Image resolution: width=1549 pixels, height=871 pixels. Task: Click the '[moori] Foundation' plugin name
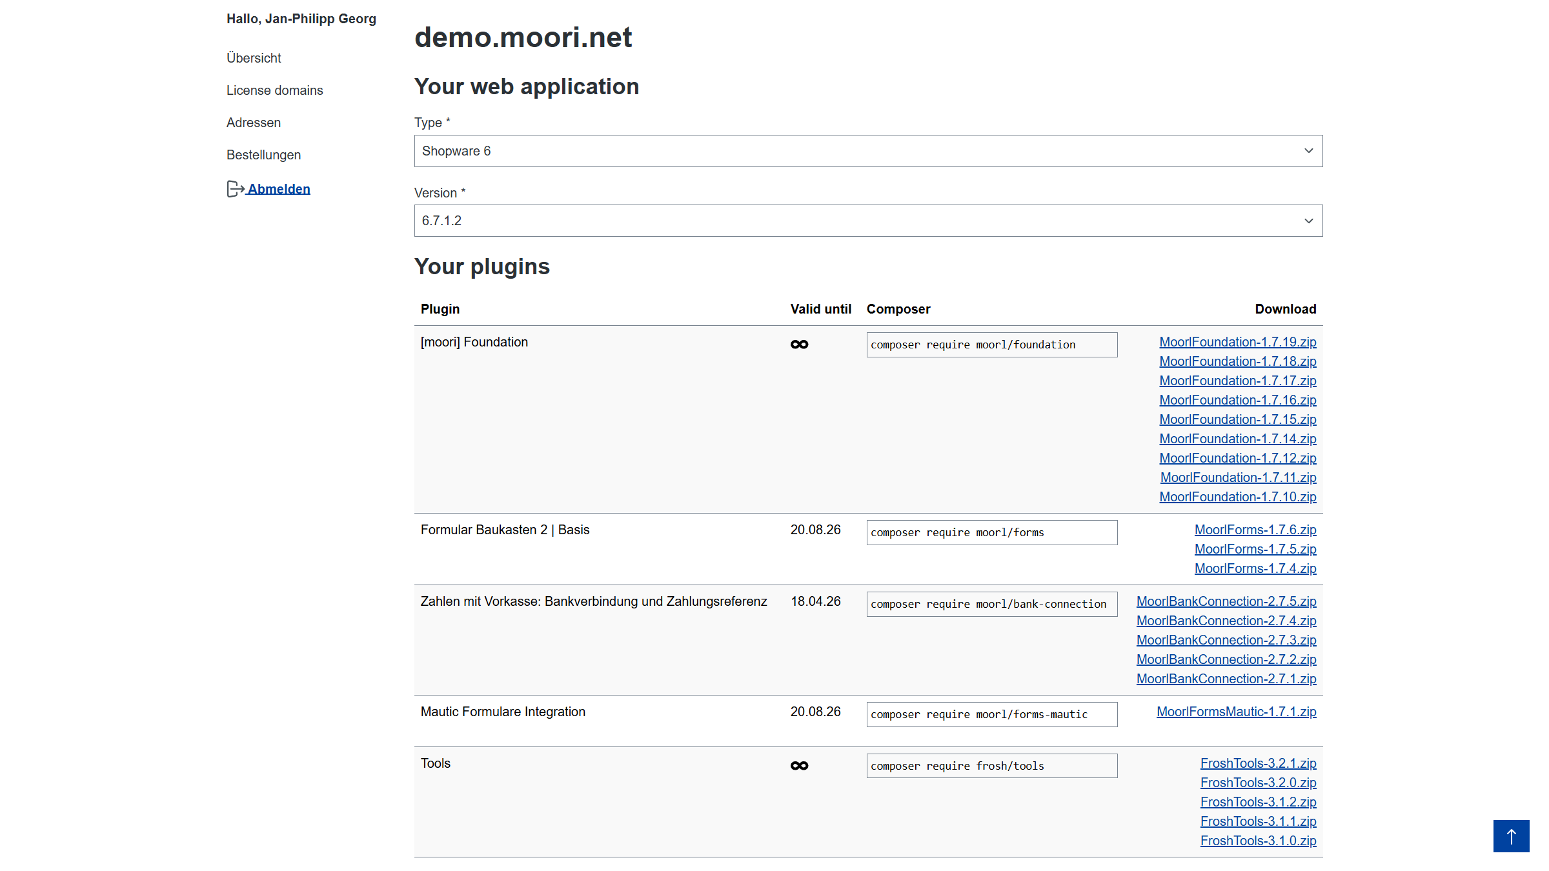(474, 342)
